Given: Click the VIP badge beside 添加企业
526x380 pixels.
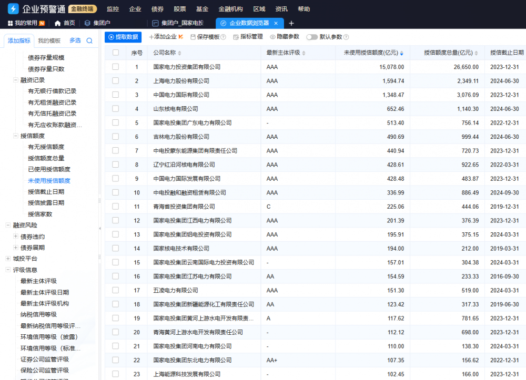Looking at the screenshot, I should click(x=180, y=37).
